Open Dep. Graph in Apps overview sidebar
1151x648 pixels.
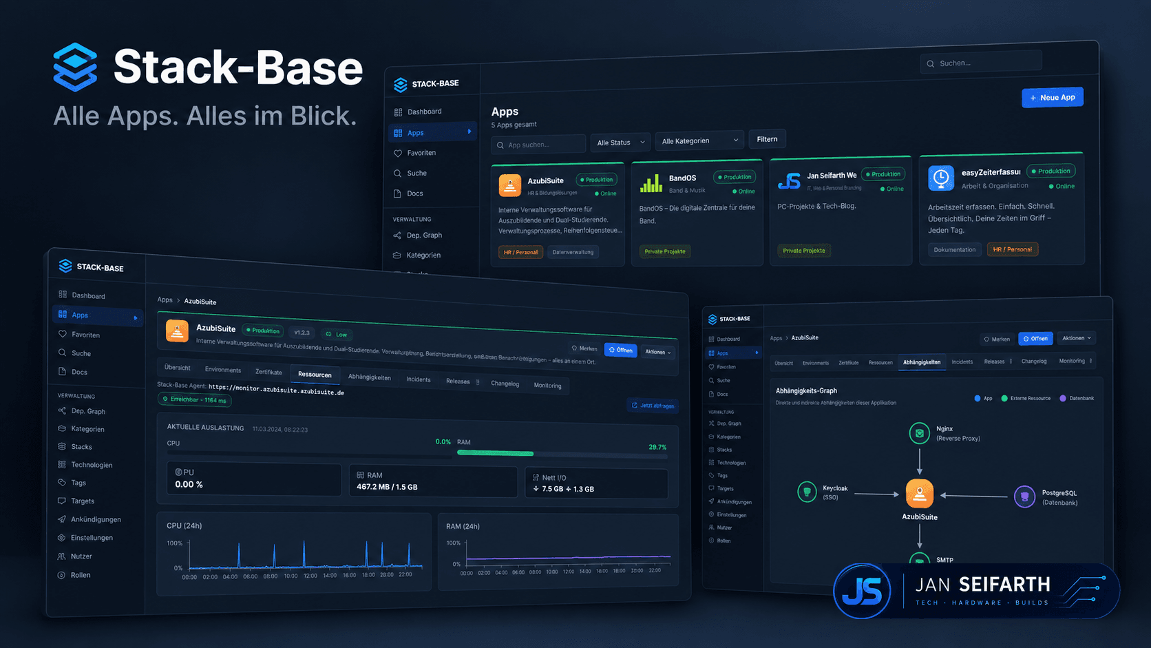tap(417, 236)
